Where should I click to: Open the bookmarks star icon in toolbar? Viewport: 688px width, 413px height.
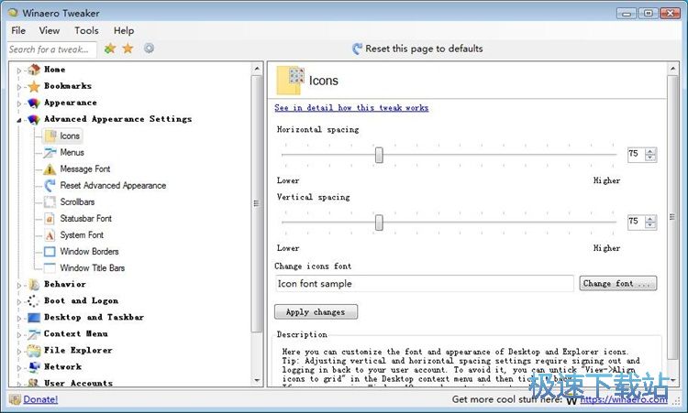[x=128, y=49]
